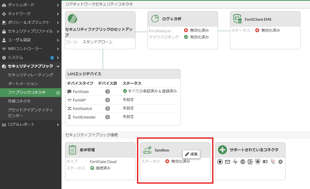Toggle the favorite star on Fabric Connectors
The width and height of the screenshot is (310, 189).
(x=58, y=92)
